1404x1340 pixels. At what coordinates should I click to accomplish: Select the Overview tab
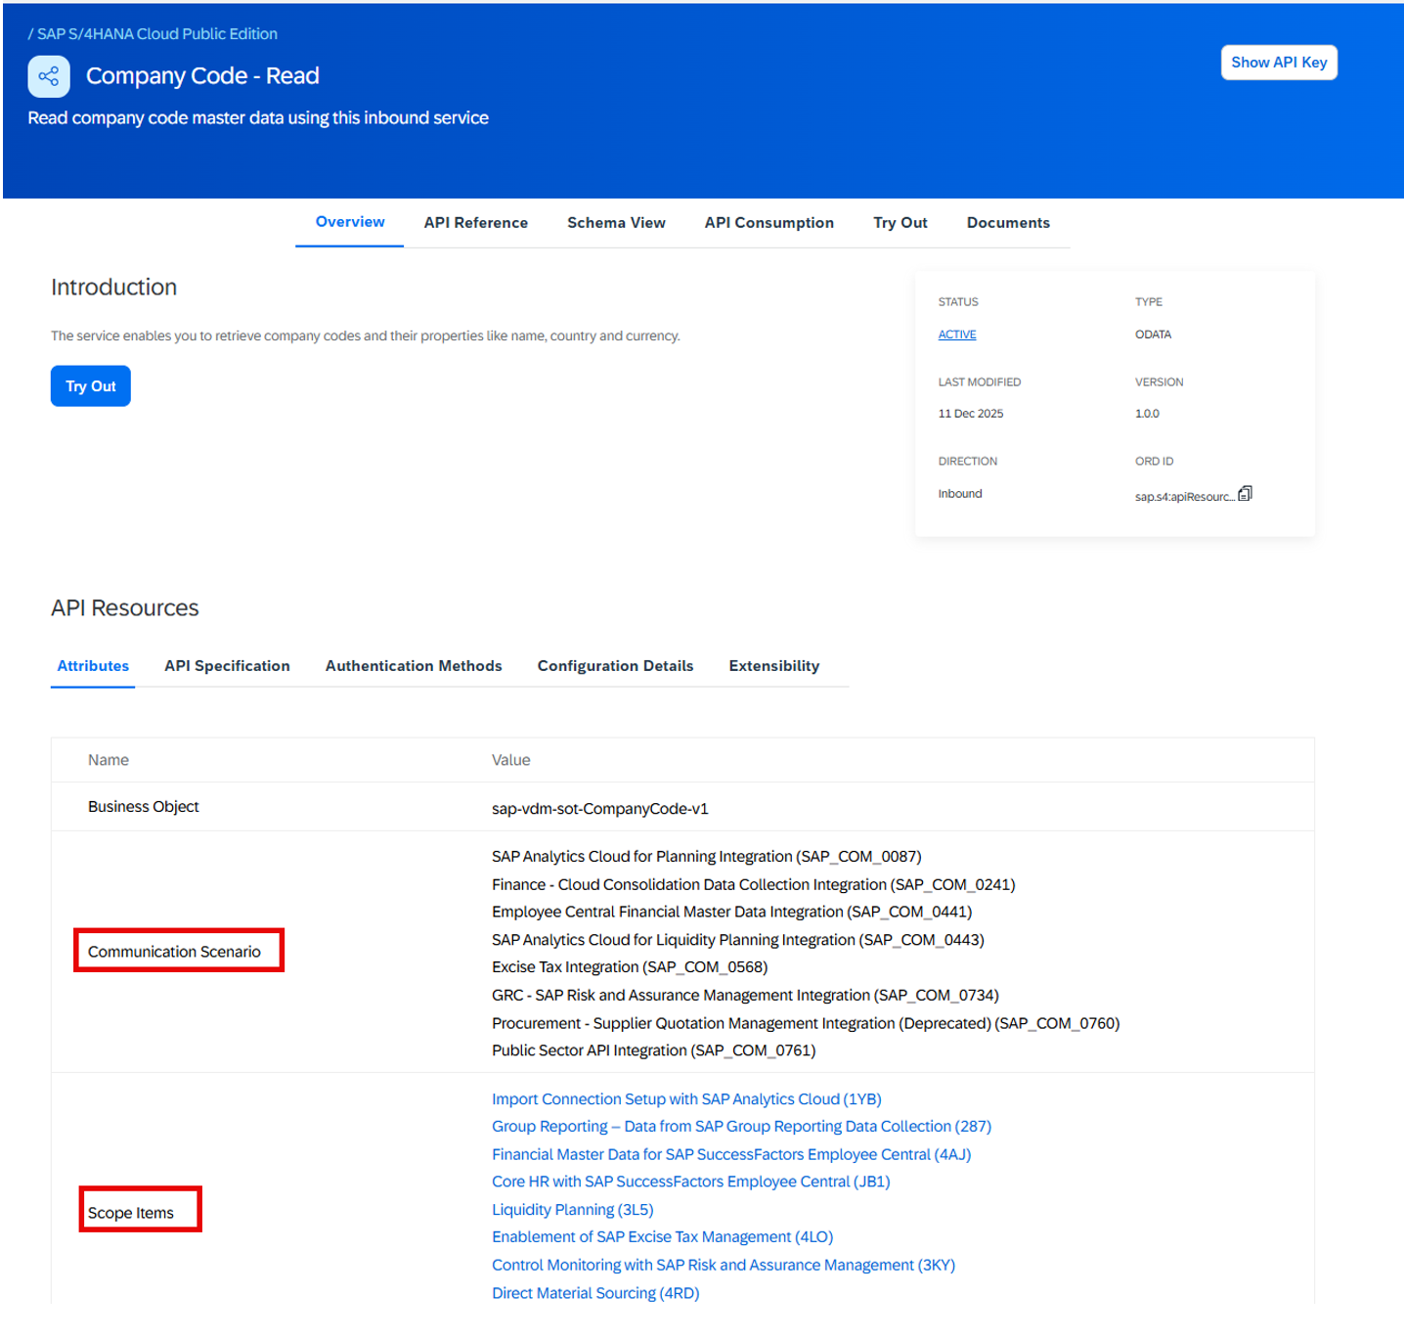click(350, 222)
